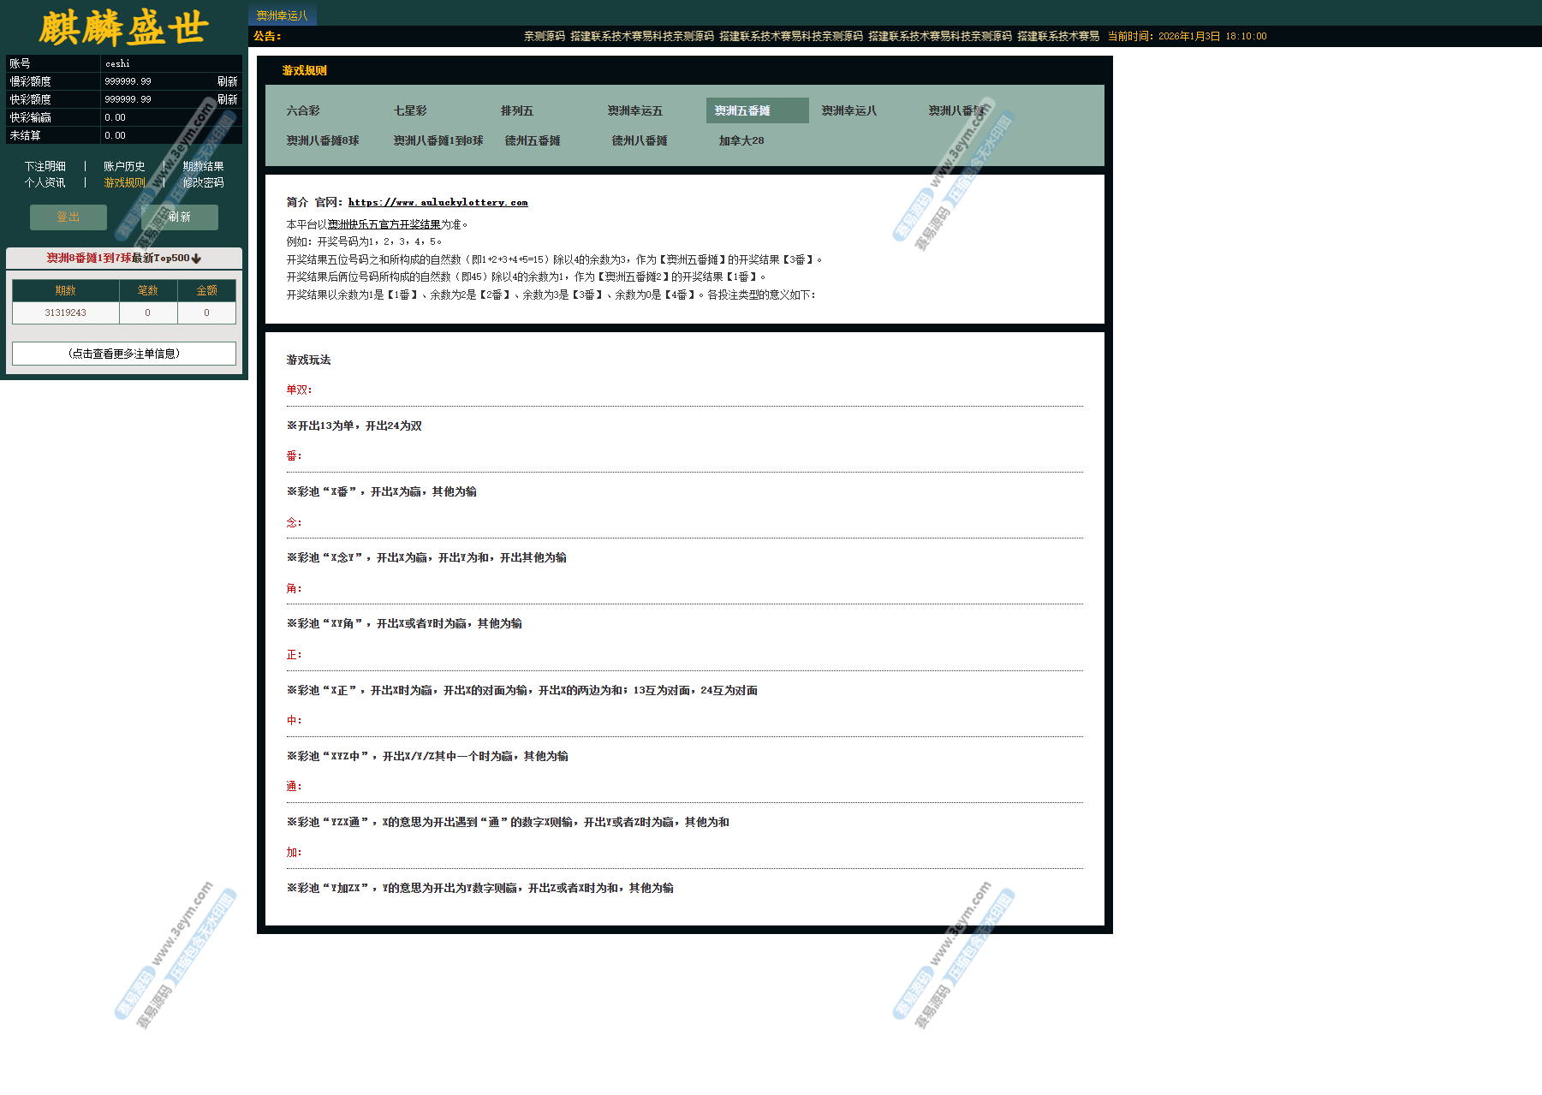
Task: Expand the 澳洲8番摊1到7球 Top500 panel header
Action: pyautogui.click(x=123, y=259)
